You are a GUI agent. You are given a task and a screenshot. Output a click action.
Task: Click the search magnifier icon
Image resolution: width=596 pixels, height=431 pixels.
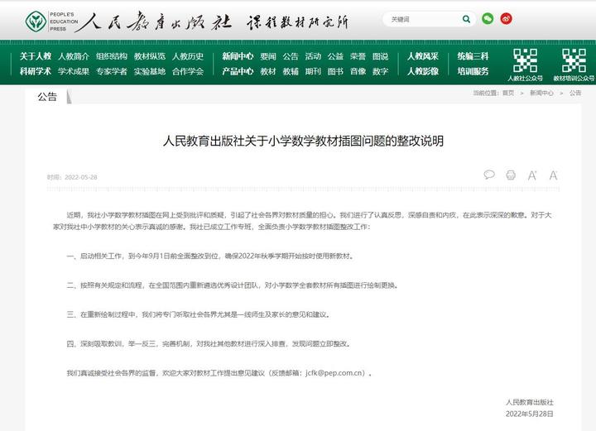[x=466, y=19]
